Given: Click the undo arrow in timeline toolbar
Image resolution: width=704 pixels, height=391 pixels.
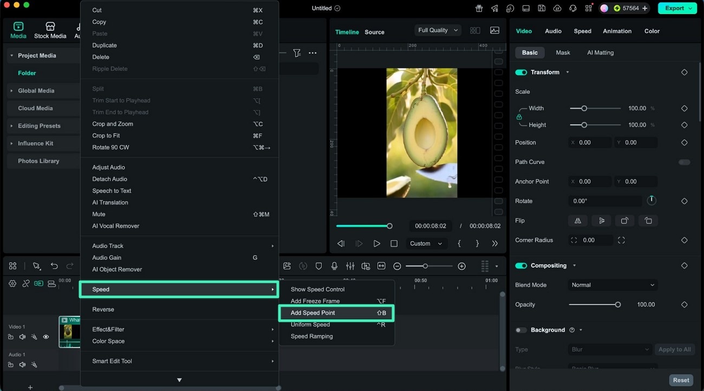Looking at the screenshot, I should pyautogui.click(x=54, y=266).
